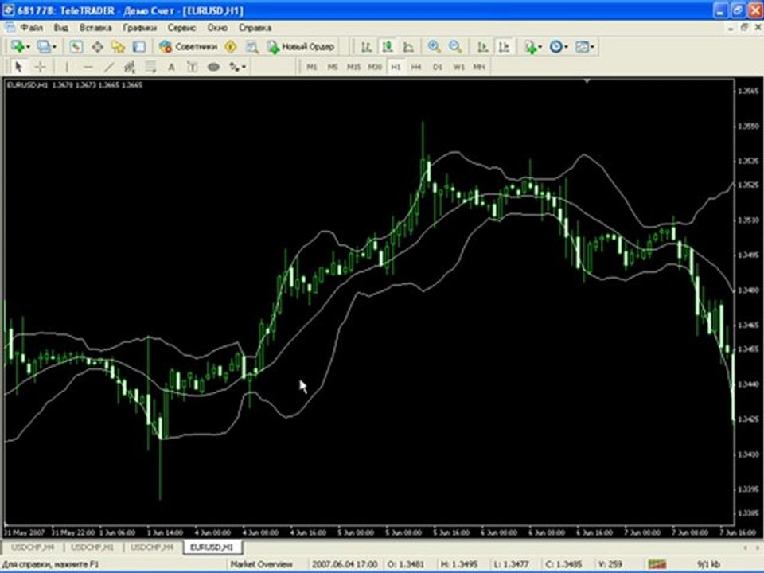
Task: Zoom out on the chart
Action: pos(455,47)
